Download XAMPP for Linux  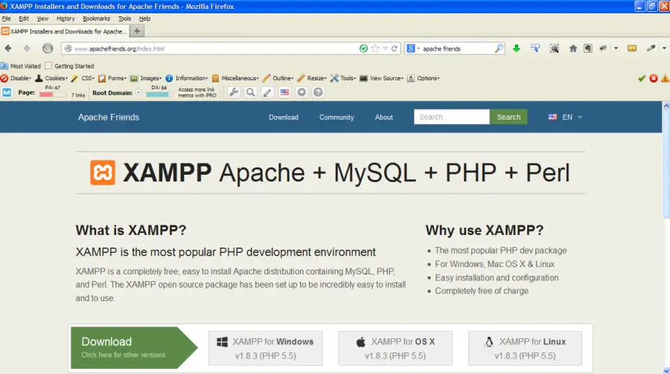(525, 349)
